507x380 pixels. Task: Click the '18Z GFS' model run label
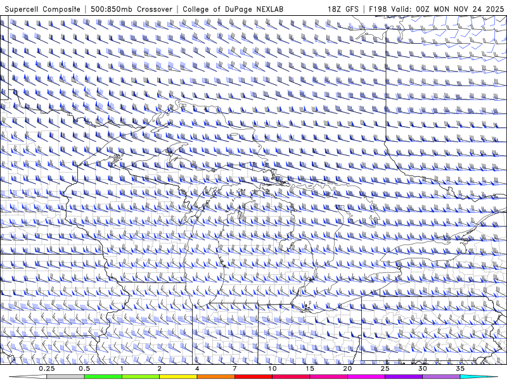coord(343,9)
